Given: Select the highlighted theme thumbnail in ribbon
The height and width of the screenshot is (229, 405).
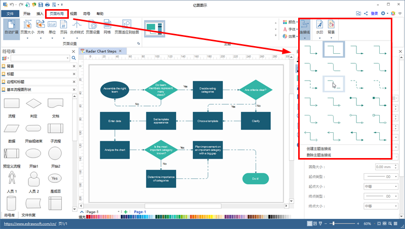Looking at the screenshot, I should click(154, 28).
